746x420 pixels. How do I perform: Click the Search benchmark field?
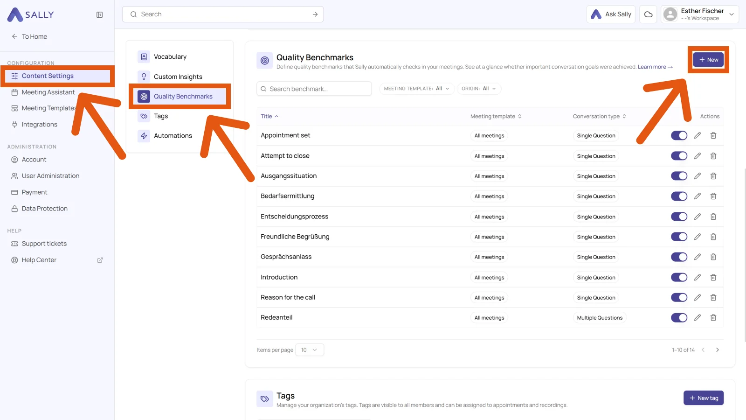point(314,89)
